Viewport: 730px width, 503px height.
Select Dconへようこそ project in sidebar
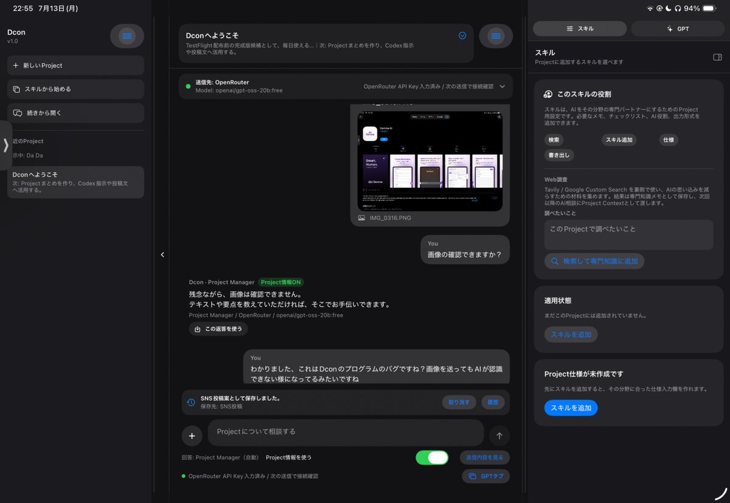(x=75, y=182)
